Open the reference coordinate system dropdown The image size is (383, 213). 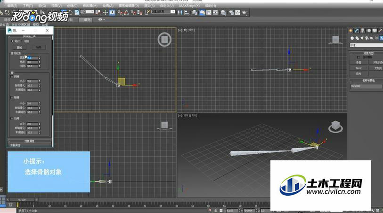click(87, 12)
